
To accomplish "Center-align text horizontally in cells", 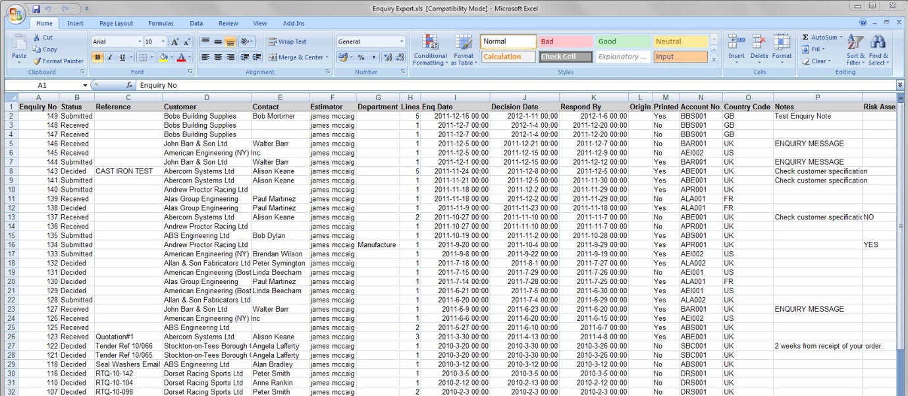I will [x=217, y=57].
